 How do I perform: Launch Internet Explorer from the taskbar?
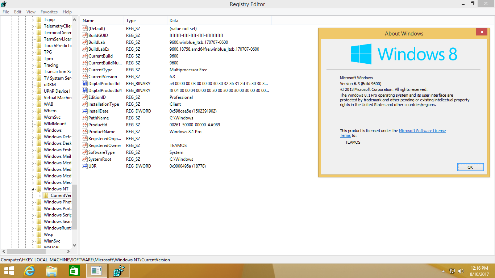(x=29, y=271)
